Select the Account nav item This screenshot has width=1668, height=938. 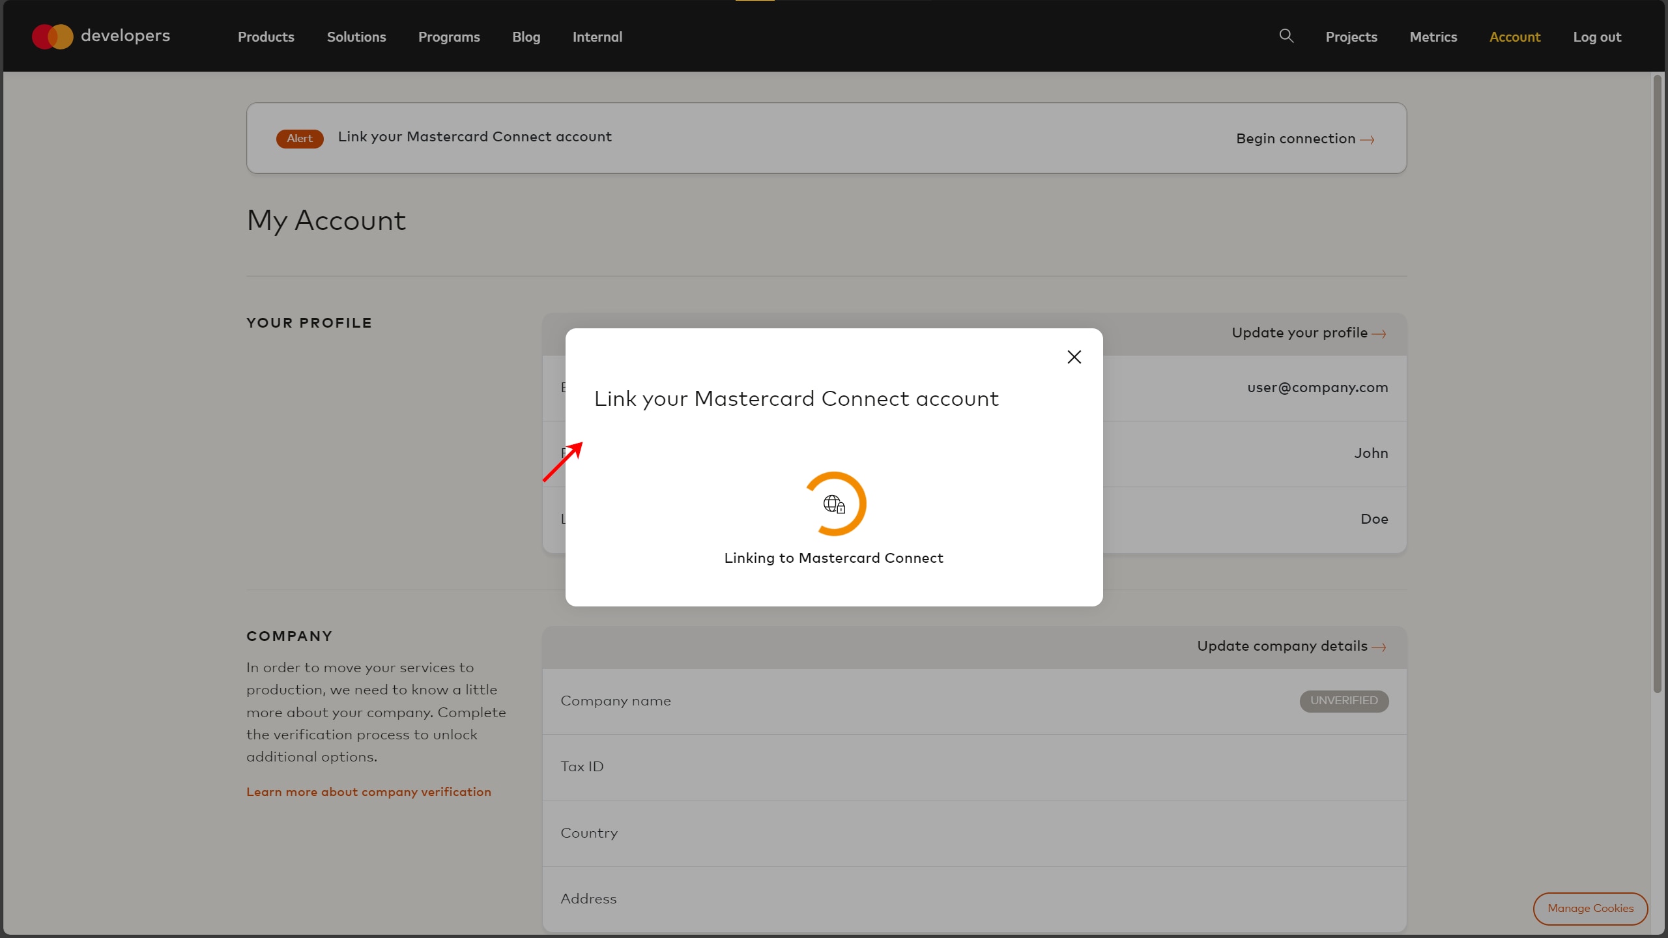1515,37
